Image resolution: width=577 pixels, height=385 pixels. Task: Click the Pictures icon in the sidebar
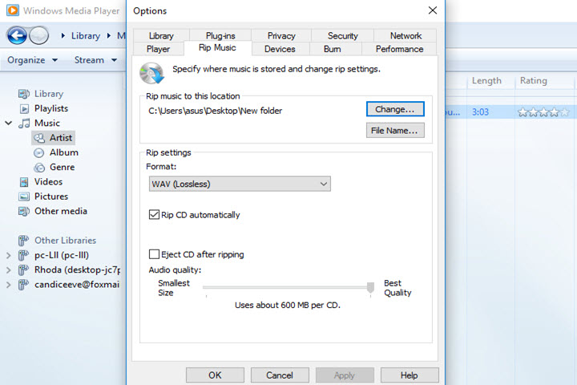coord(24,197)
